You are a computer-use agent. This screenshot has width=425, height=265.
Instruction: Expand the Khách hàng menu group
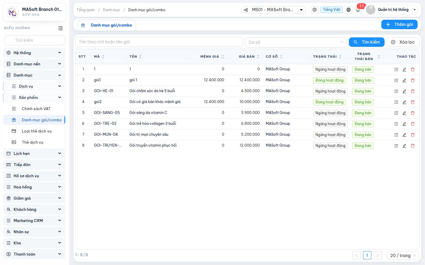pos(34,209)
